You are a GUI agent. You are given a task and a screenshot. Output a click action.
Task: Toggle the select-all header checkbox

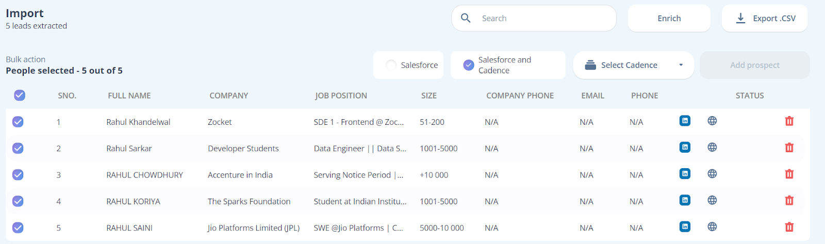tap(20, 95)
